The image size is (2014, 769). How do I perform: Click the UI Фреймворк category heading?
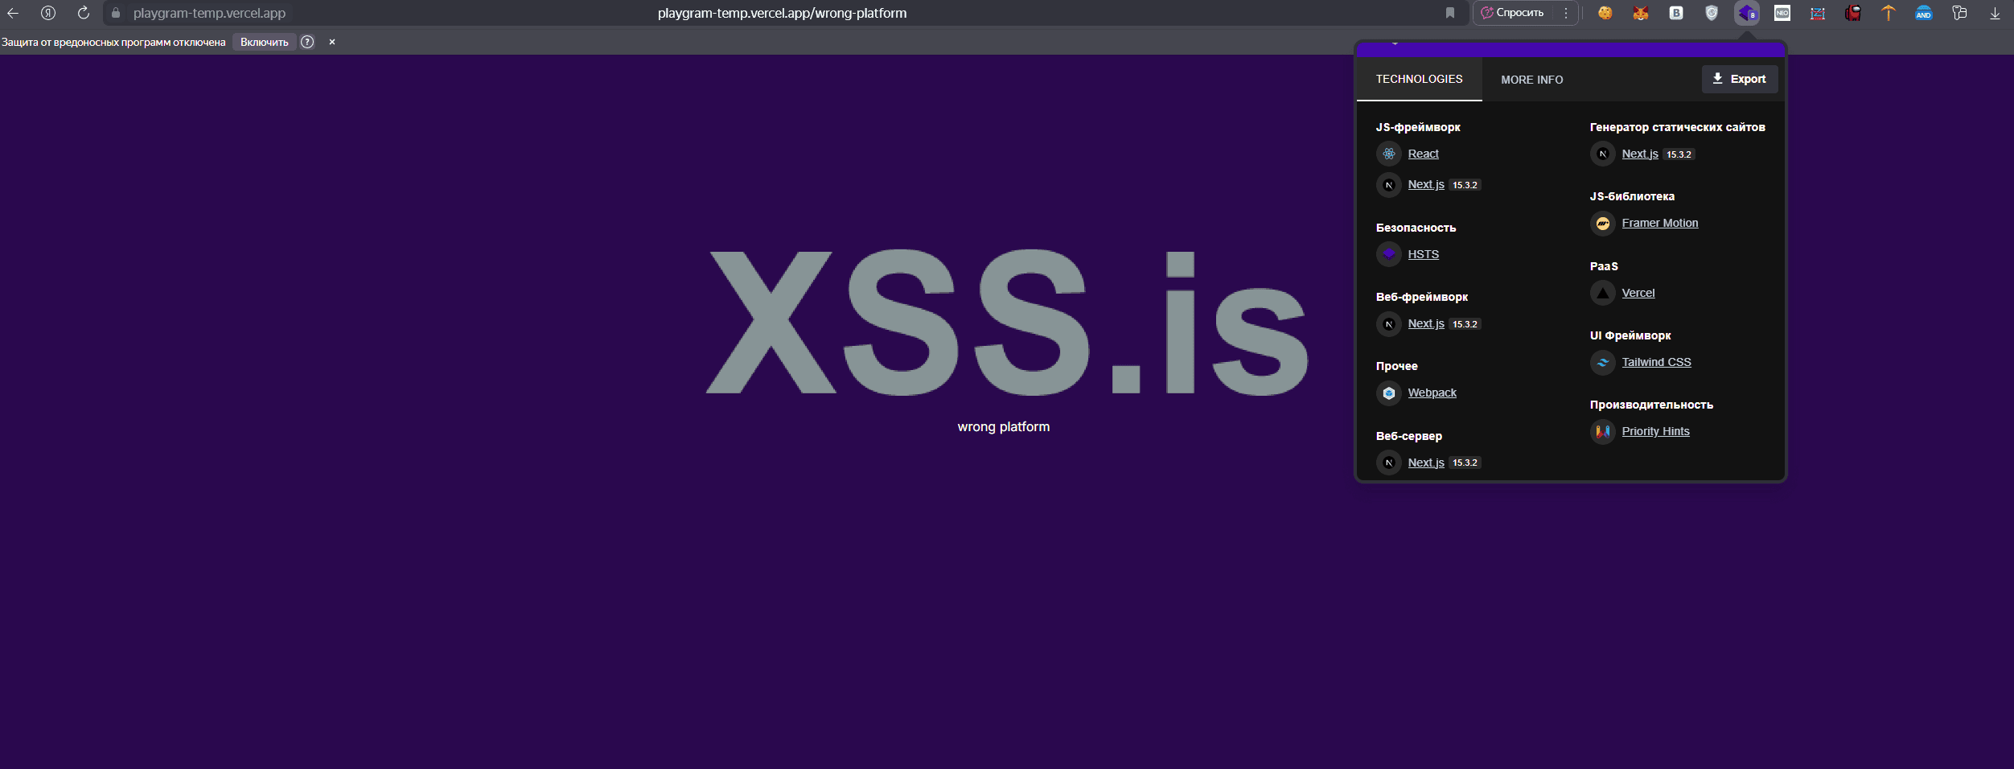(x=1630, y=335)
